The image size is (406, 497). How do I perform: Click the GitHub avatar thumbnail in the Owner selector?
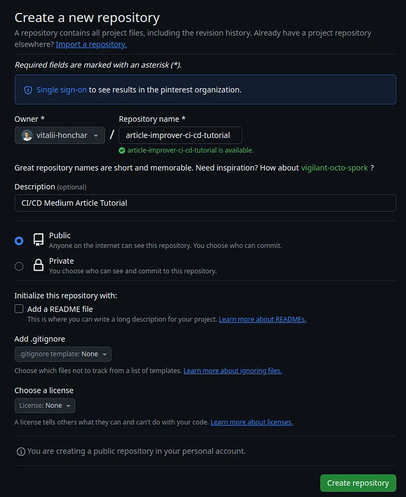click(x=28, y=135)
